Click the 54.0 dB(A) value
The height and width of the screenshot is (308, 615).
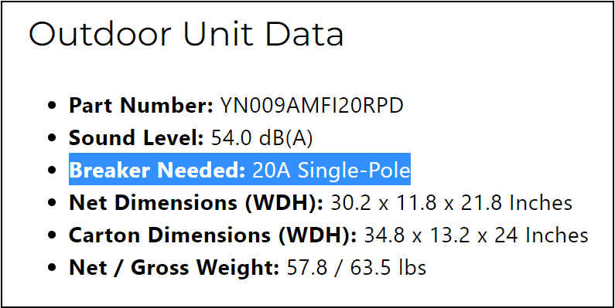pyautogui.click(x=261, y=137)
